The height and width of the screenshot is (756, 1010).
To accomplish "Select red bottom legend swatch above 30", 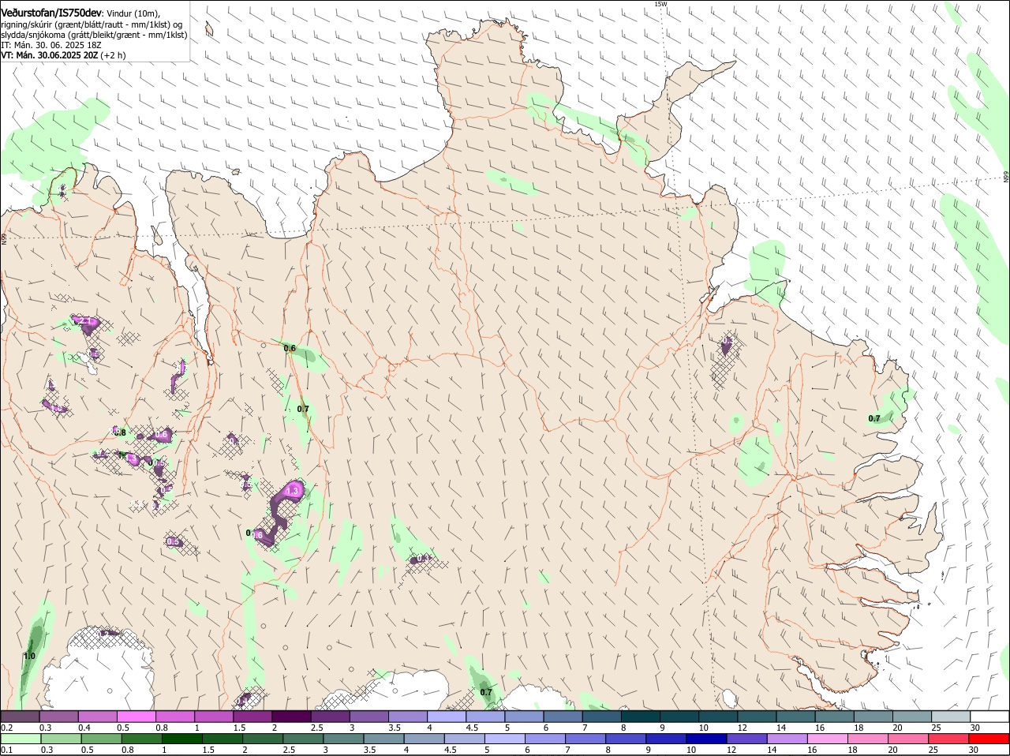I will [989, 739].
